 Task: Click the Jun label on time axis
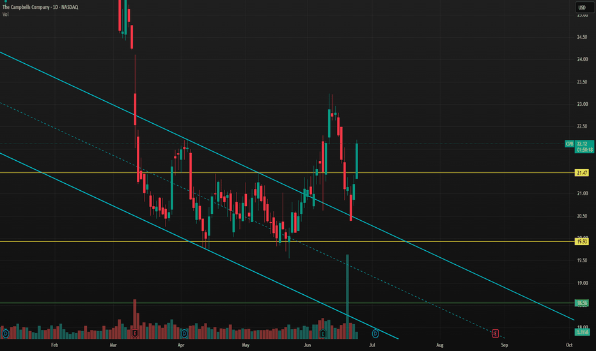click(x=307, y=345)
